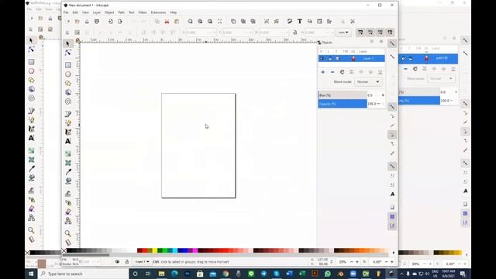Click the Blur (%) slider bar
Screen dimensions: 496x279
tap(343, 95)
